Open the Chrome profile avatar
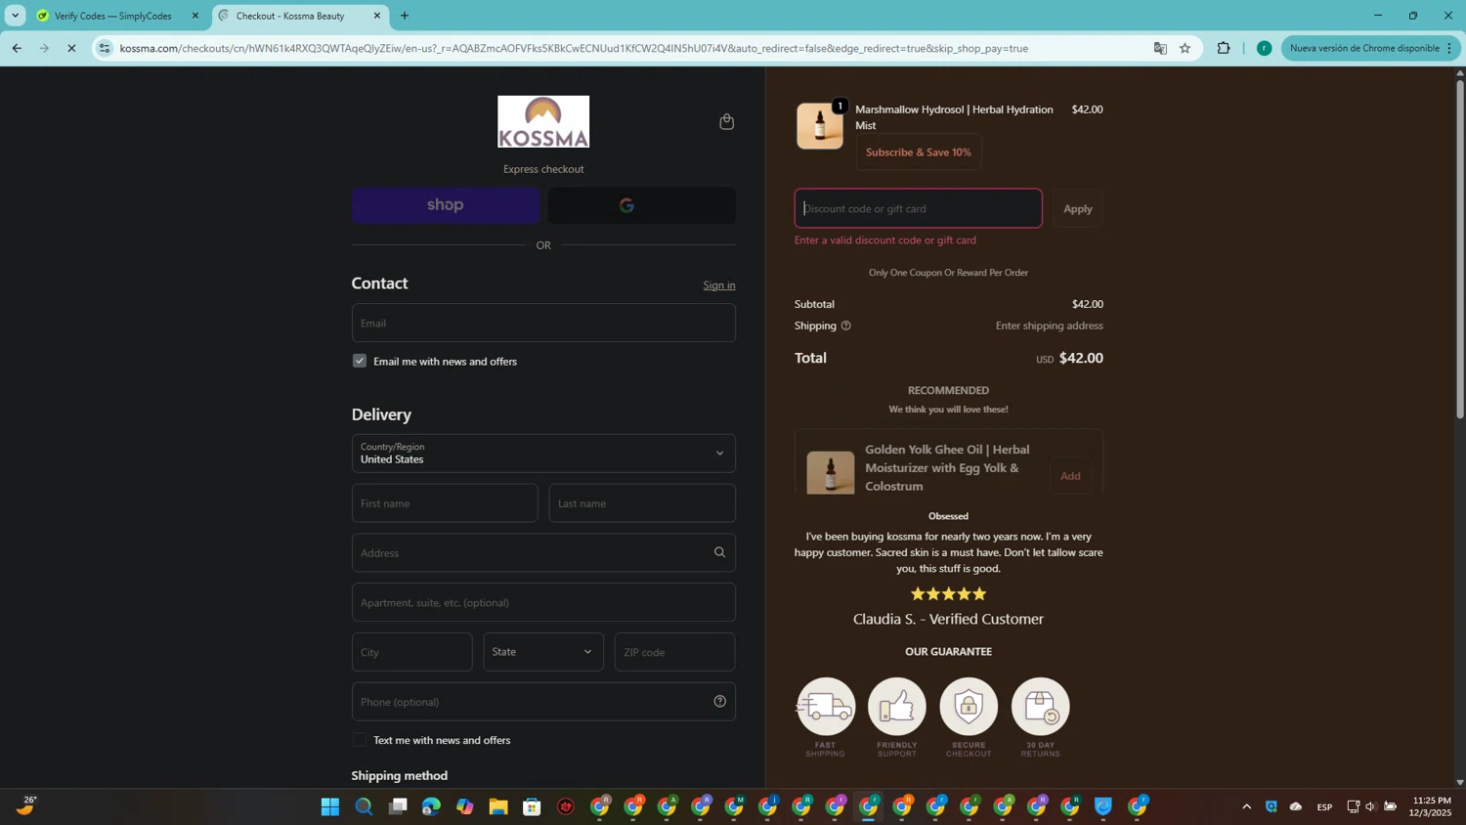The image size is (1466, 825). [x=1264, y=48]
